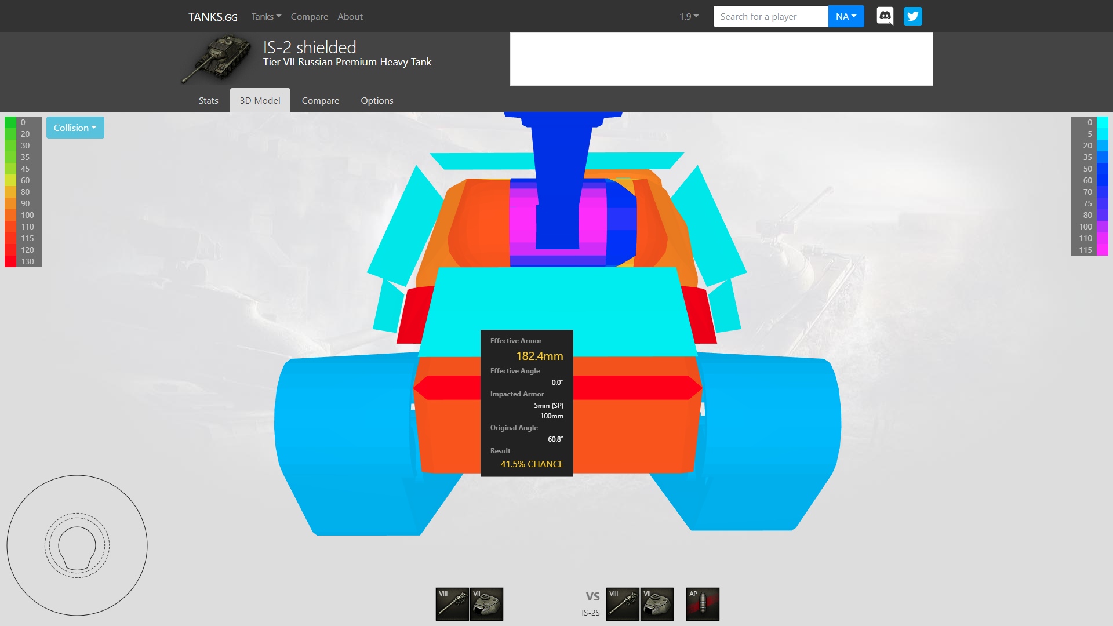Click the IS-2 shielded title text
1113x626 pixels.
310,47
